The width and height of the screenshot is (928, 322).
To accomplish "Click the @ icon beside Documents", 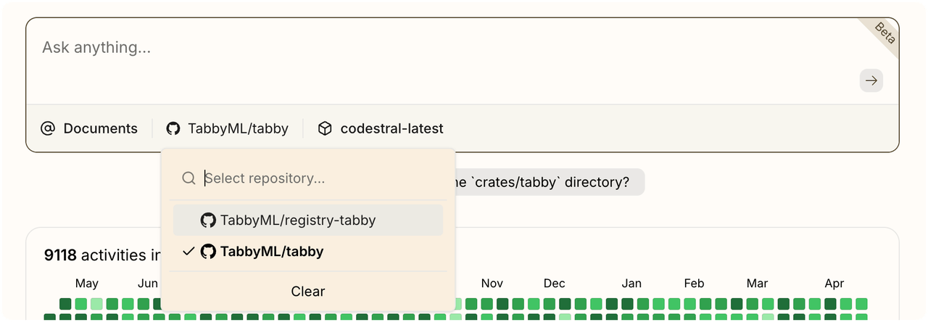I will pos(48,128).
